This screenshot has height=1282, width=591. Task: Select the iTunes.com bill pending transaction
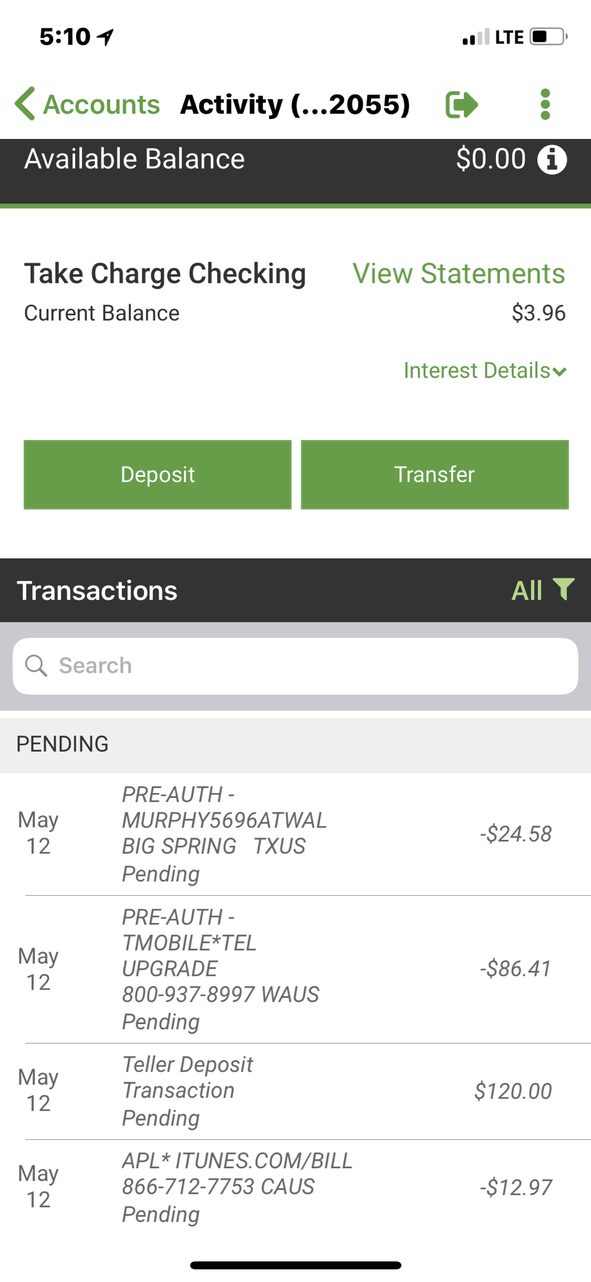point(295,1187)
